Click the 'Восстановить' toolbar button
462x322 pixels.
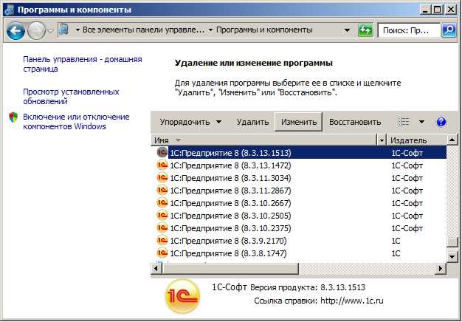coord(355,122)
